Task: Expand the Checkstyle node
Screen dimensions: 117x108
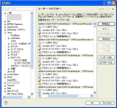Action: point(5,27)
